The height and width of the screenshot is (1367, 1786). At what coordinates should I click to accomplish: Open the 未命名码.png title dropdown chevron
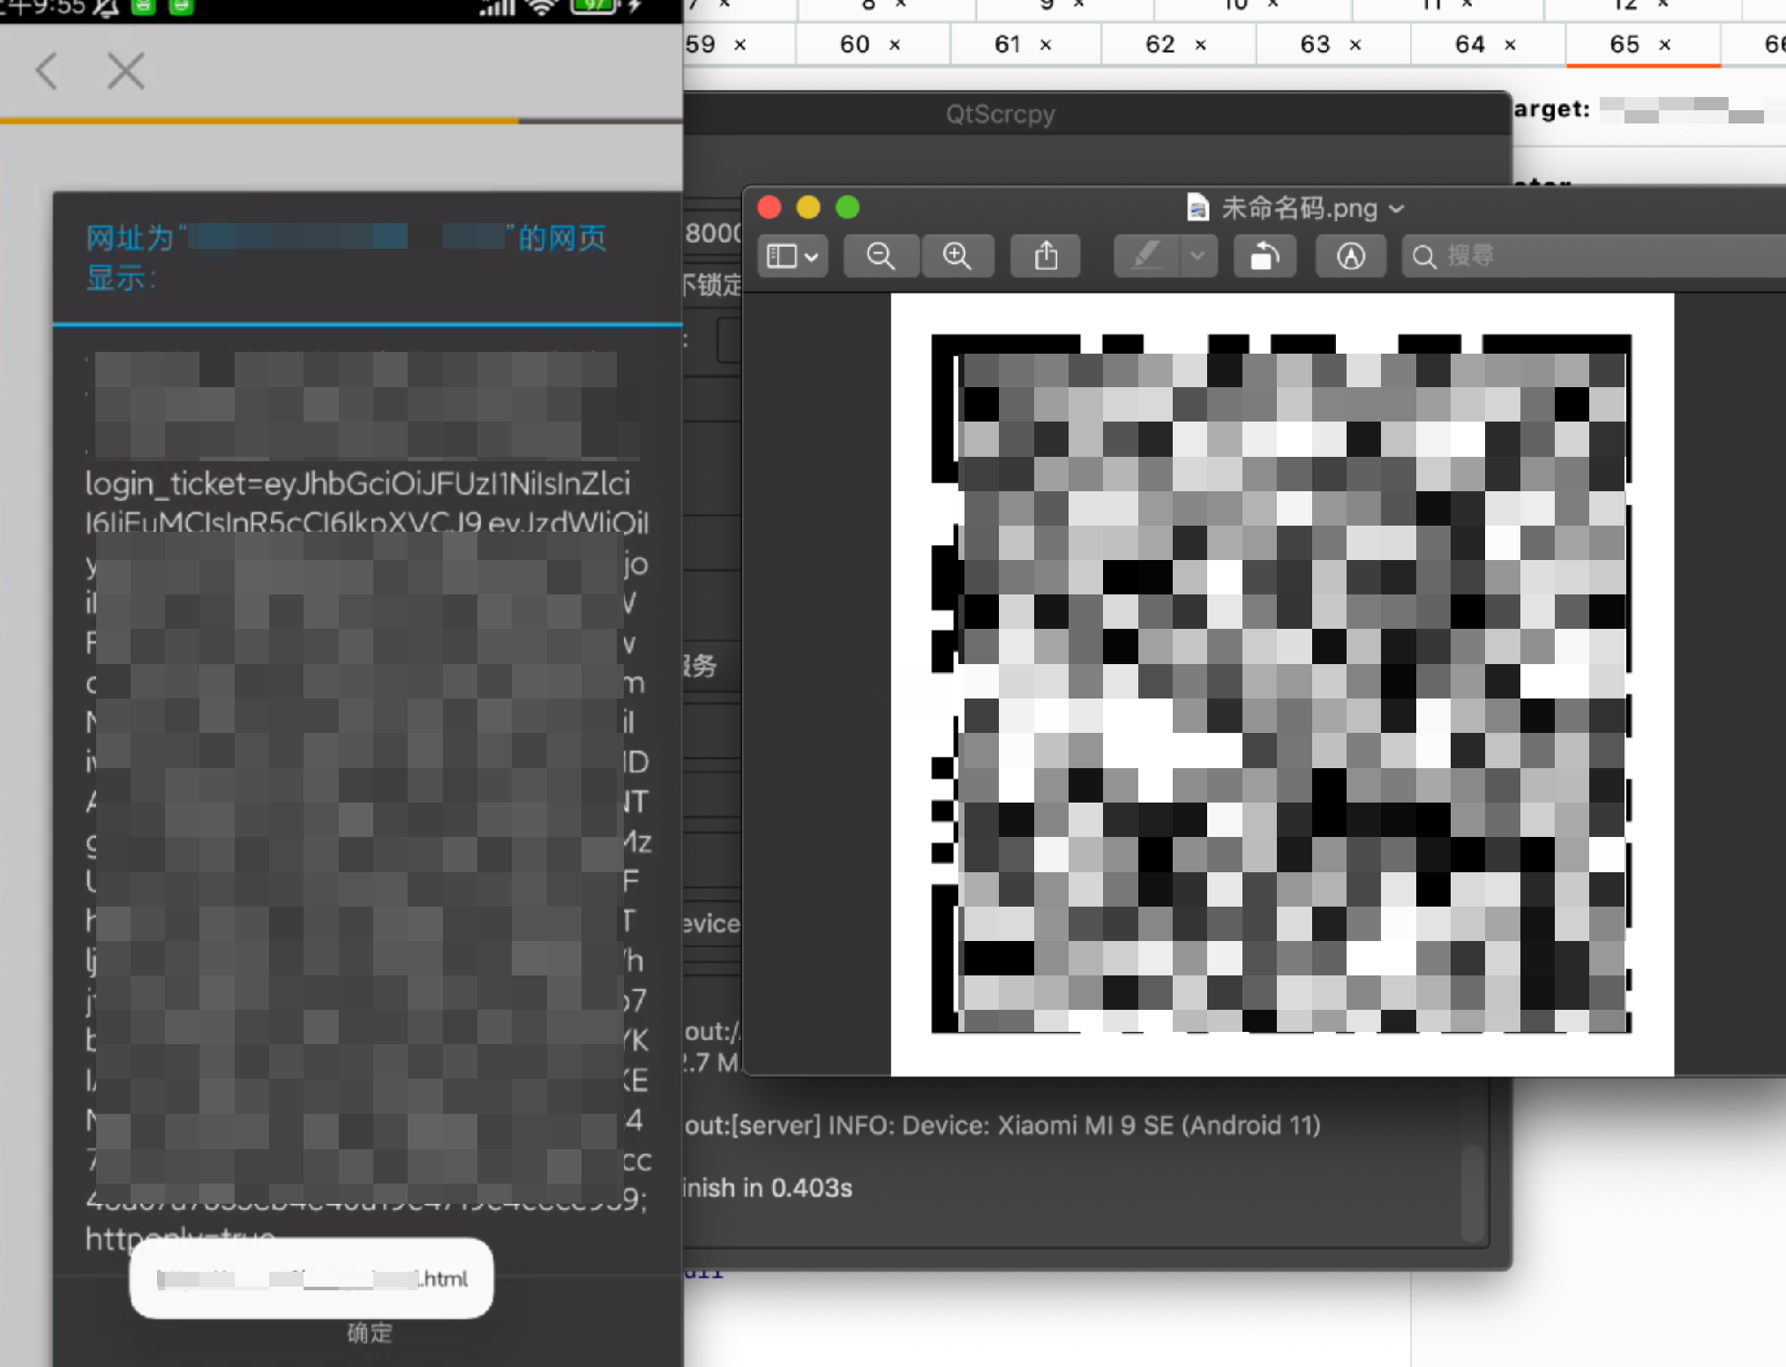click(x=1396, y=209)
